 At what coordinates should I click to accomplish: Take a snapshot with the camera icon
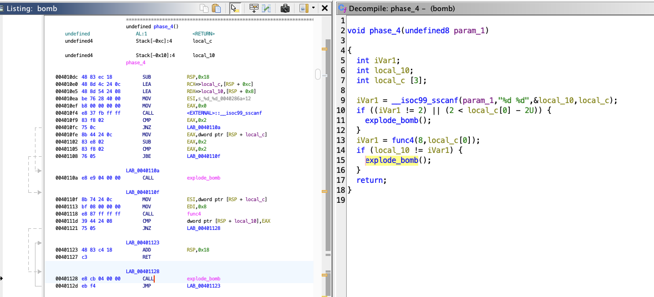pos(285,8)
